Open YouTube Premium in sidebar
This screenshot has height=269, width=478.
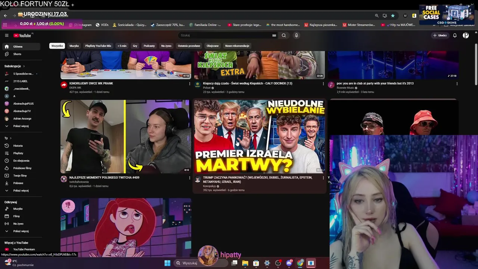[21, 249]
